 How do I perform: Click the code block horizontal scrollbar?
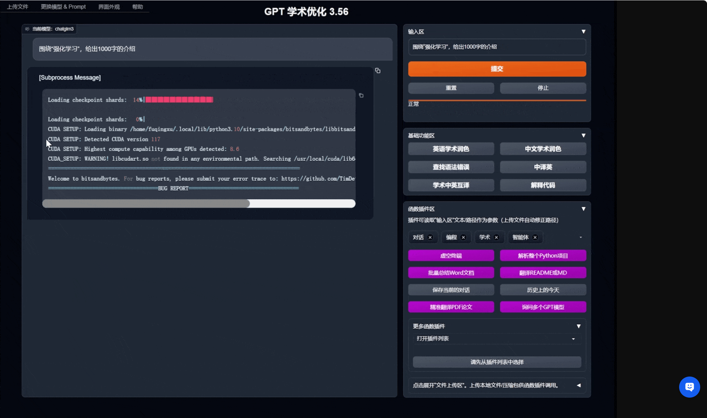(146, 204)
